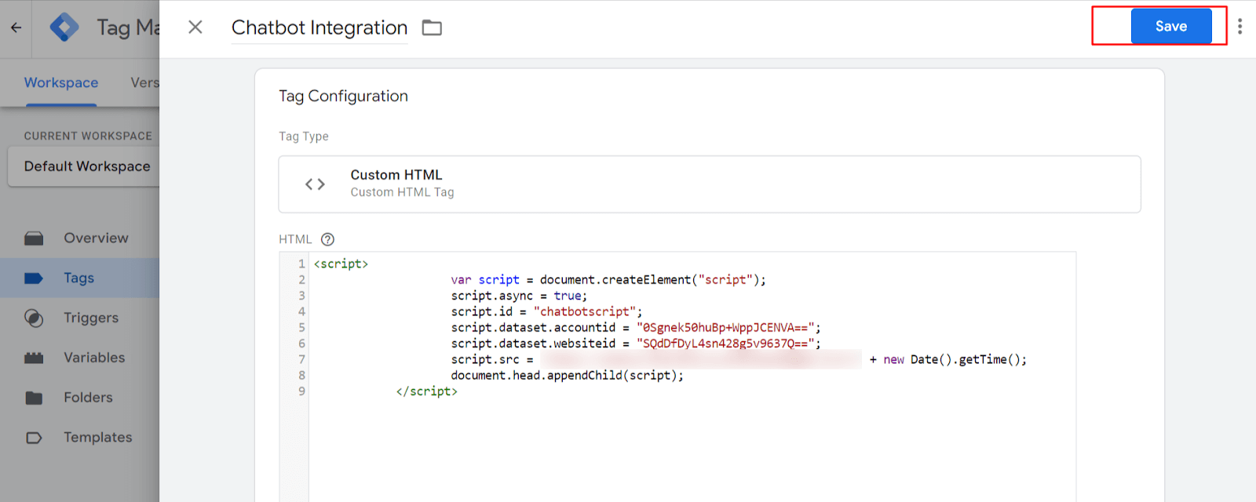
Task: Click the Custom HTML tag type card
Action: pos(709,184)
